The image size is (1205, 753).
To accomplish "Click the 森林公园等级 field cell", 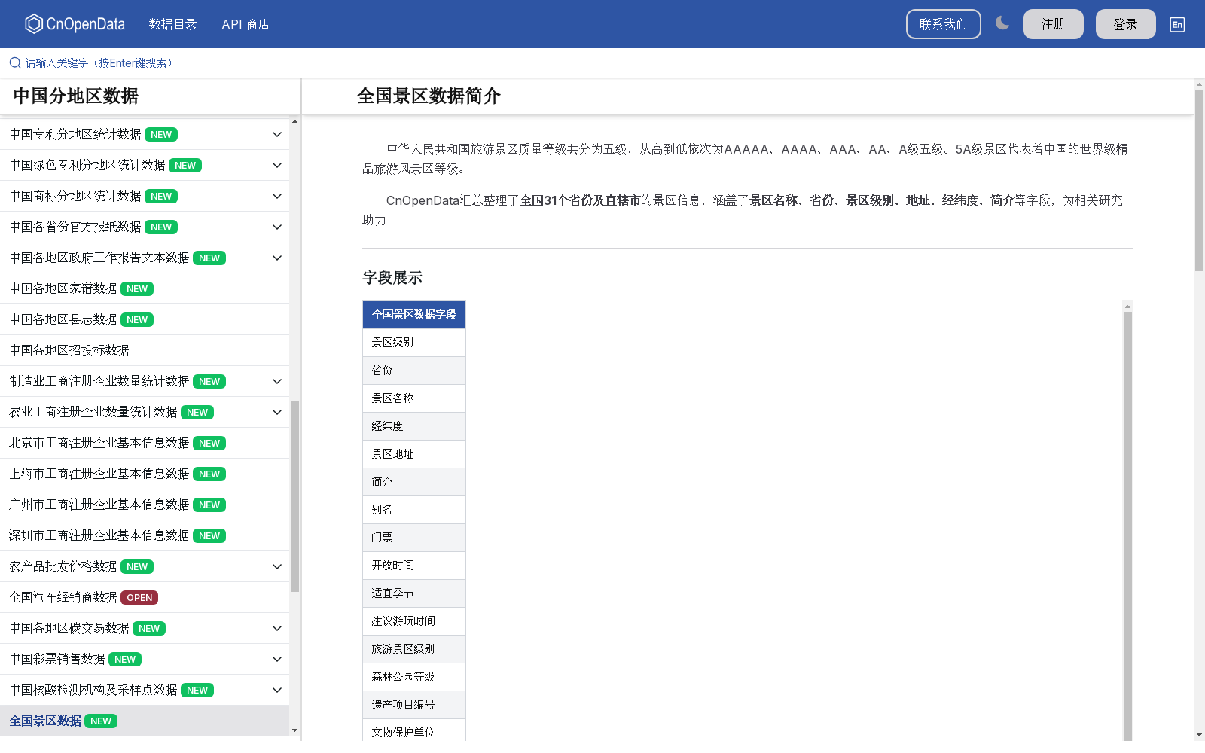I will click(x=414, y=677).
